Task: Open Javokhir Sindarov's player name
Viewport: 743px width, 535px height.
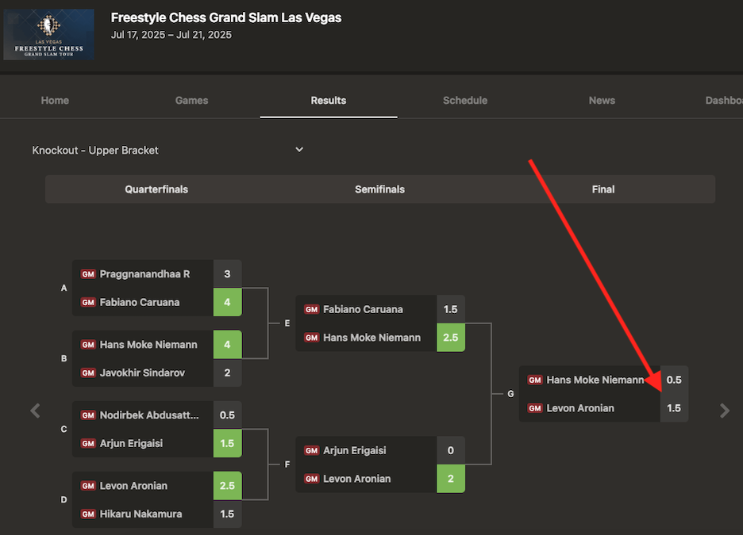Action: 142,373
